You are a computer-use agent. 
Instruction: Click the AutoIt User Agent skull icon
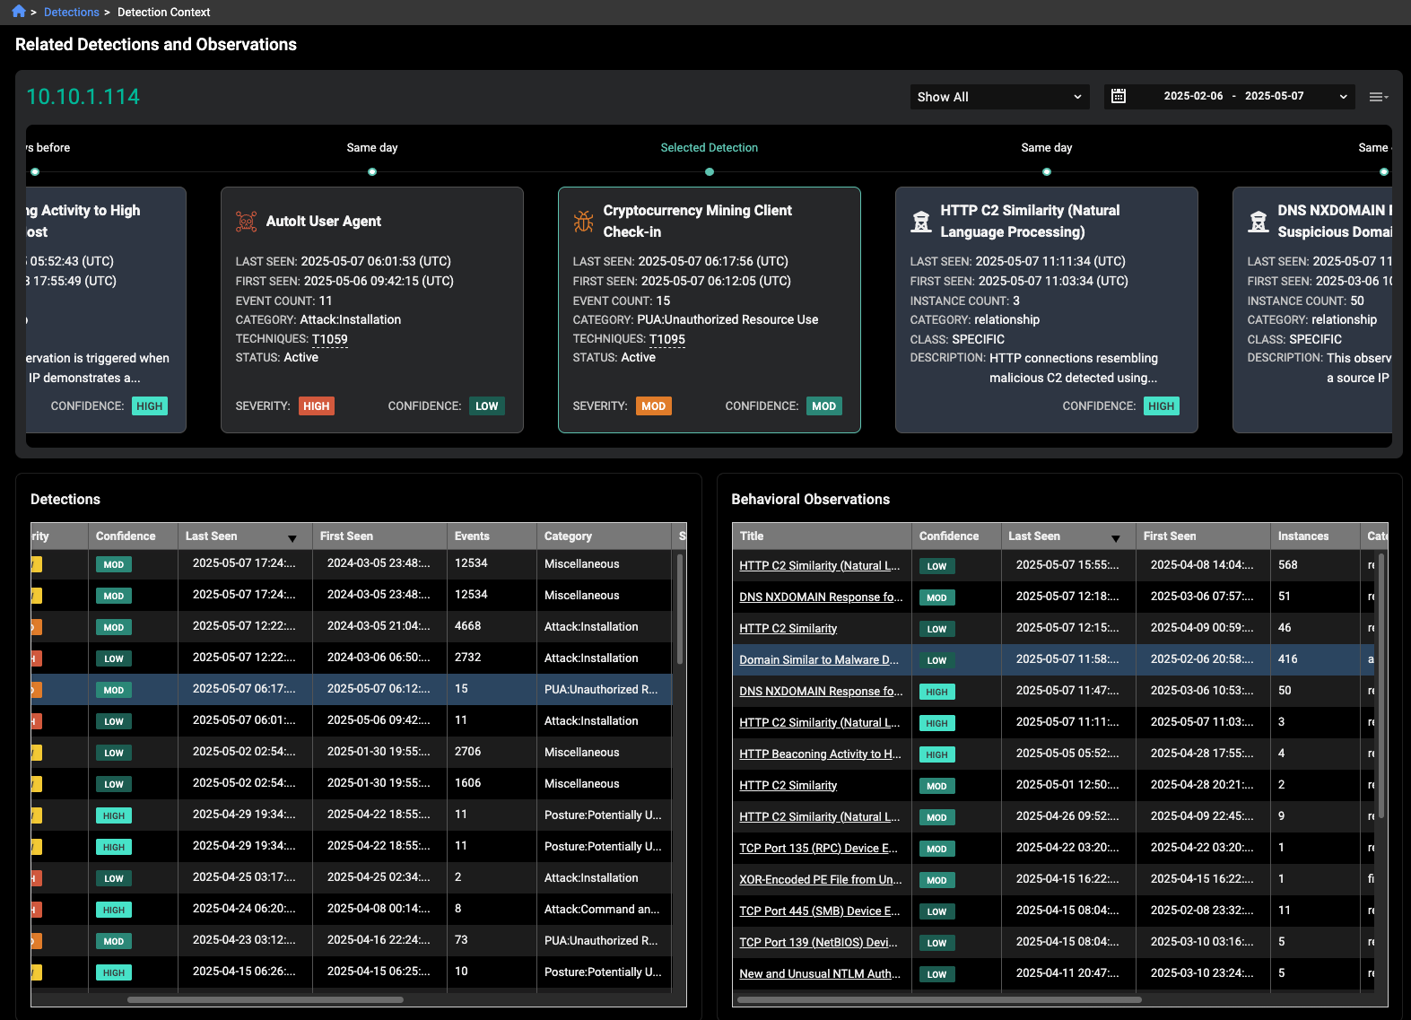point(246,222)
